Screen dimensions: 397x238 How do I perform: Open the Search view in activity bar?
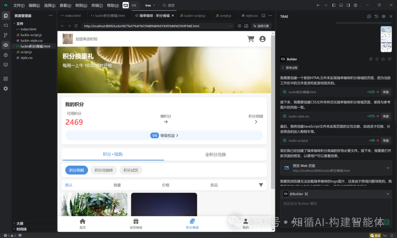pyautogui.click(x=6, y=25)
